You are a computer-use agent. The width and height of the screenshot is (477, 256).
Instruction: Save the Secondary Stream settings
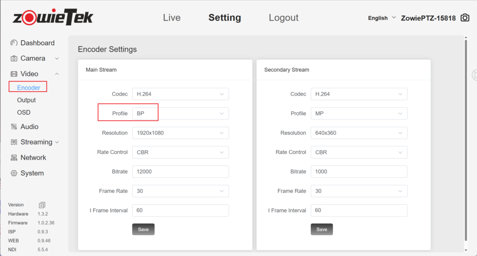321,229
